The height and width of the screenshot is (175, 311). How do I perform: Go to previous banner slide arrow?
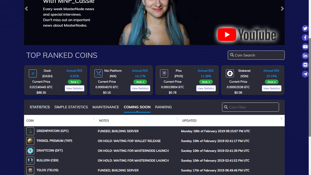[x=26, y=9]
